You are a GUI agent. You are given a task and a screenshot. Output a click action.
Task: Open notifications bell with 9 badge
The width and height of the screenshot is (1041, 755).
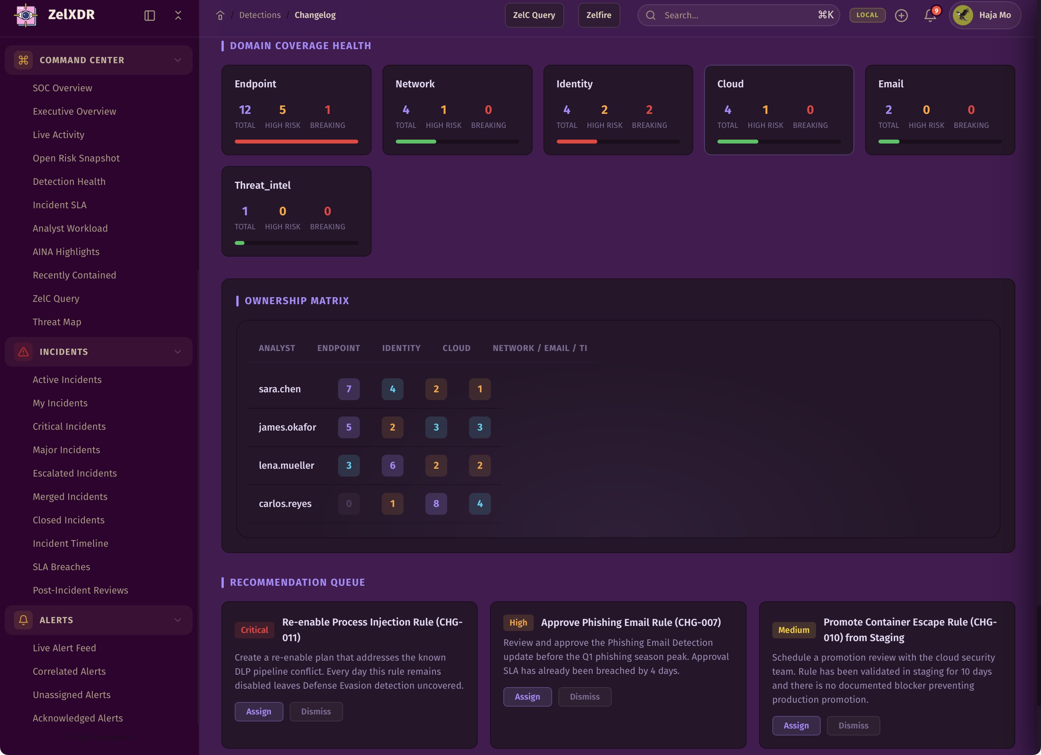pos(930,15)
